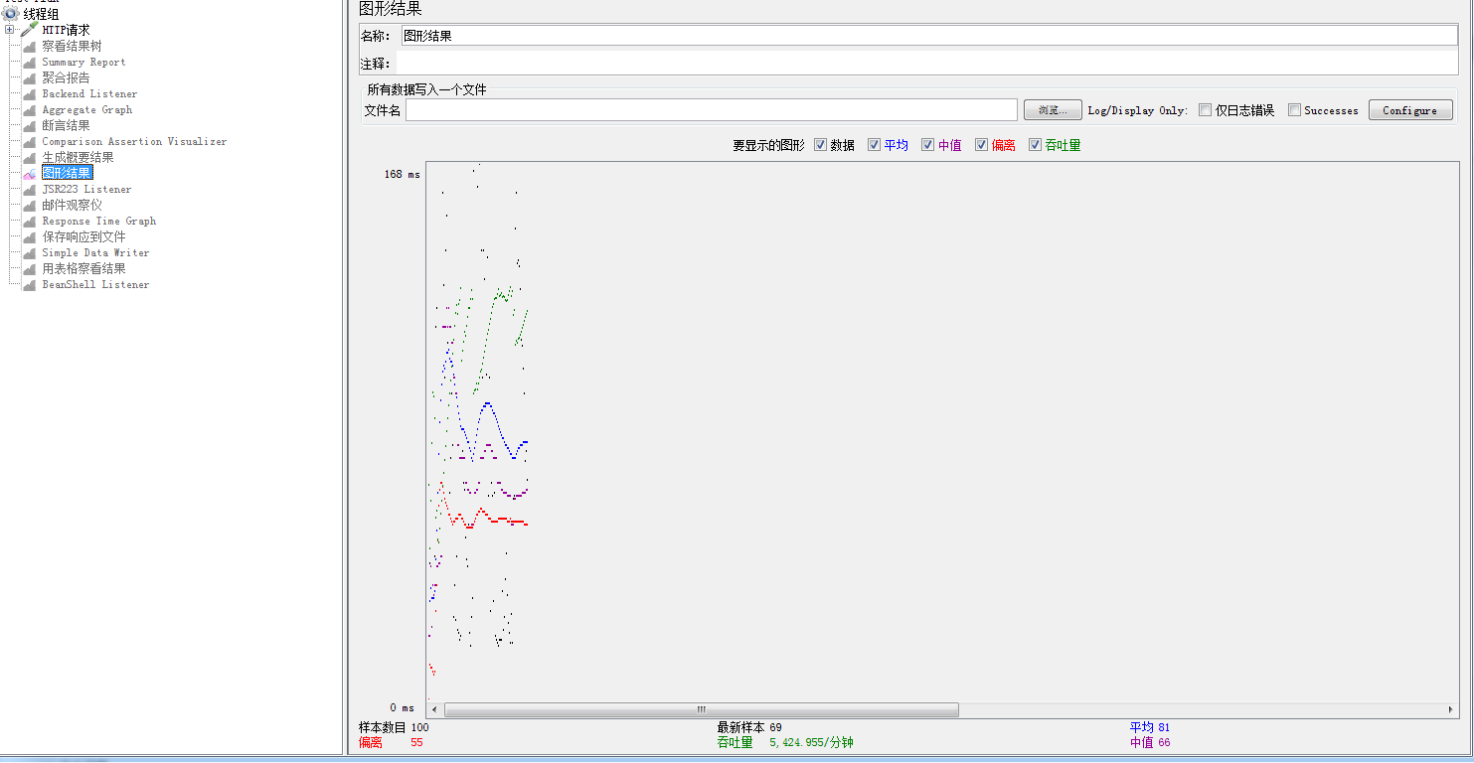The height and width of the screenshot is (763, 1474).
Task: Select 察看结果树 in the tree
Action: pos(72,47)
